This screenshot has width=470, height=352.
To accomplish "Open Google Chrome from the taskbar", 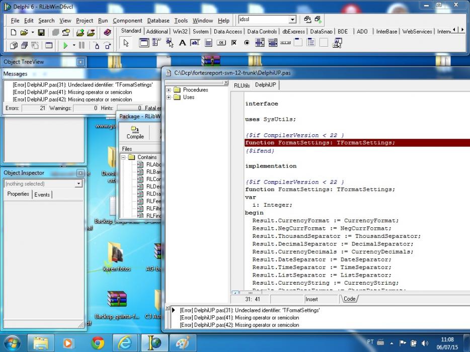I will (x=98, y=343).
